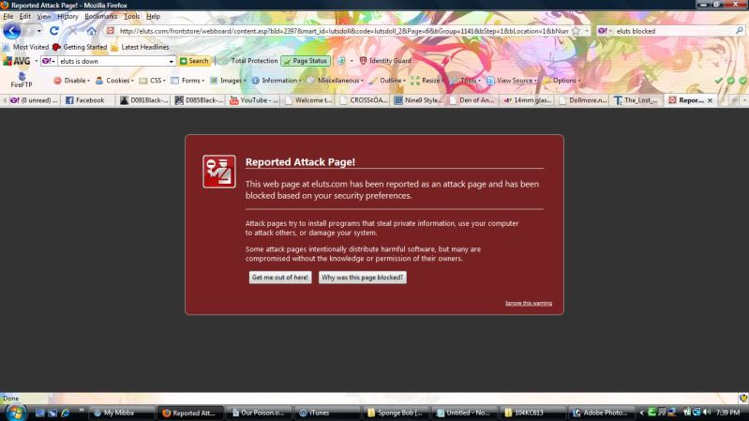The height and width of the screenshot is (421, 749).
Task: Switch to the Nine9 Style tab
Action: [x=418, y=100]
